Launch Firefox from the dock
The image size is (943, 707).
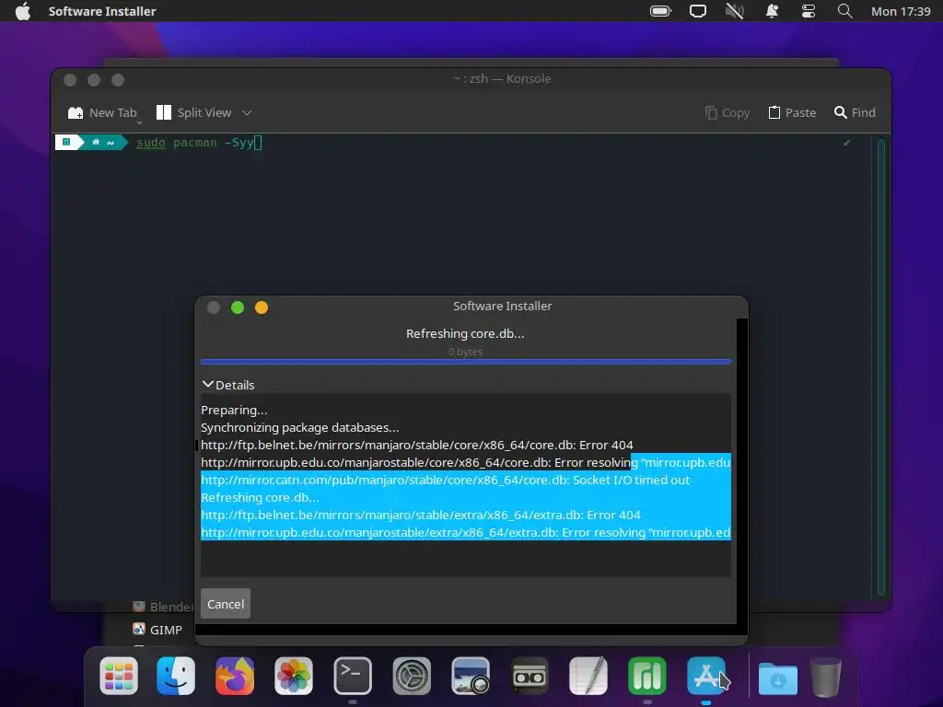[235, 676]
